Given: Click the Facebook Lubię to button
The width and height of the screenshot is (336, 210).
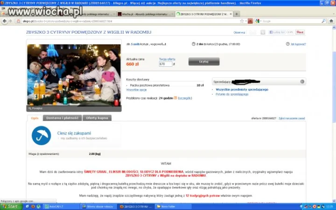Looking at the screenshot, I should (x=277, y=32).
